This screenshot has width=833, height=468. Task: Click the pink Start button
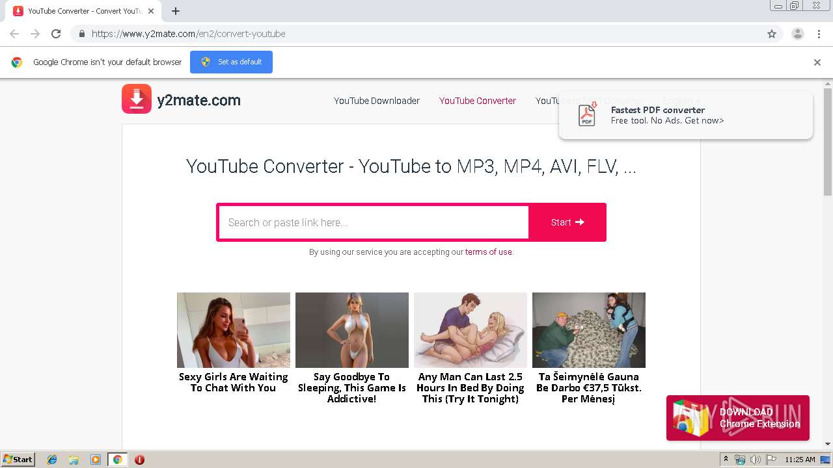click(567, 222)
